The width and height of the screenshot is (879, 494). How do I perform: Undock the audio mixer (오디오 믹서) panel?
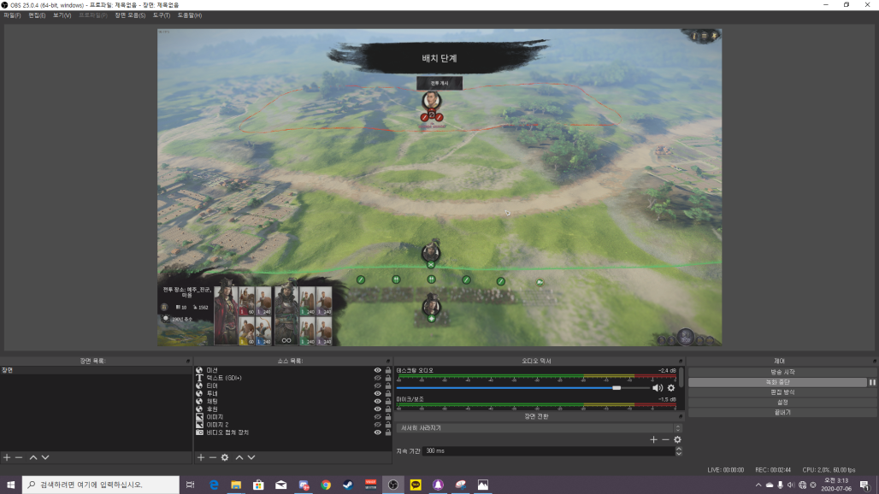pos(681,362)
